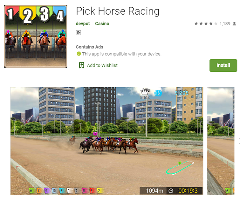Click horse number 2 yellow rank flag

click(x=100, y=191)
